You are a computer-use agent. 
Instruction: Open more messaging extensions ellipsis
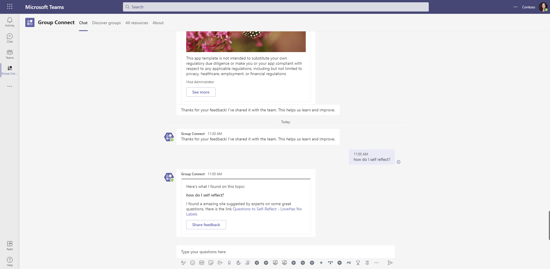click(x=376, y=263)
